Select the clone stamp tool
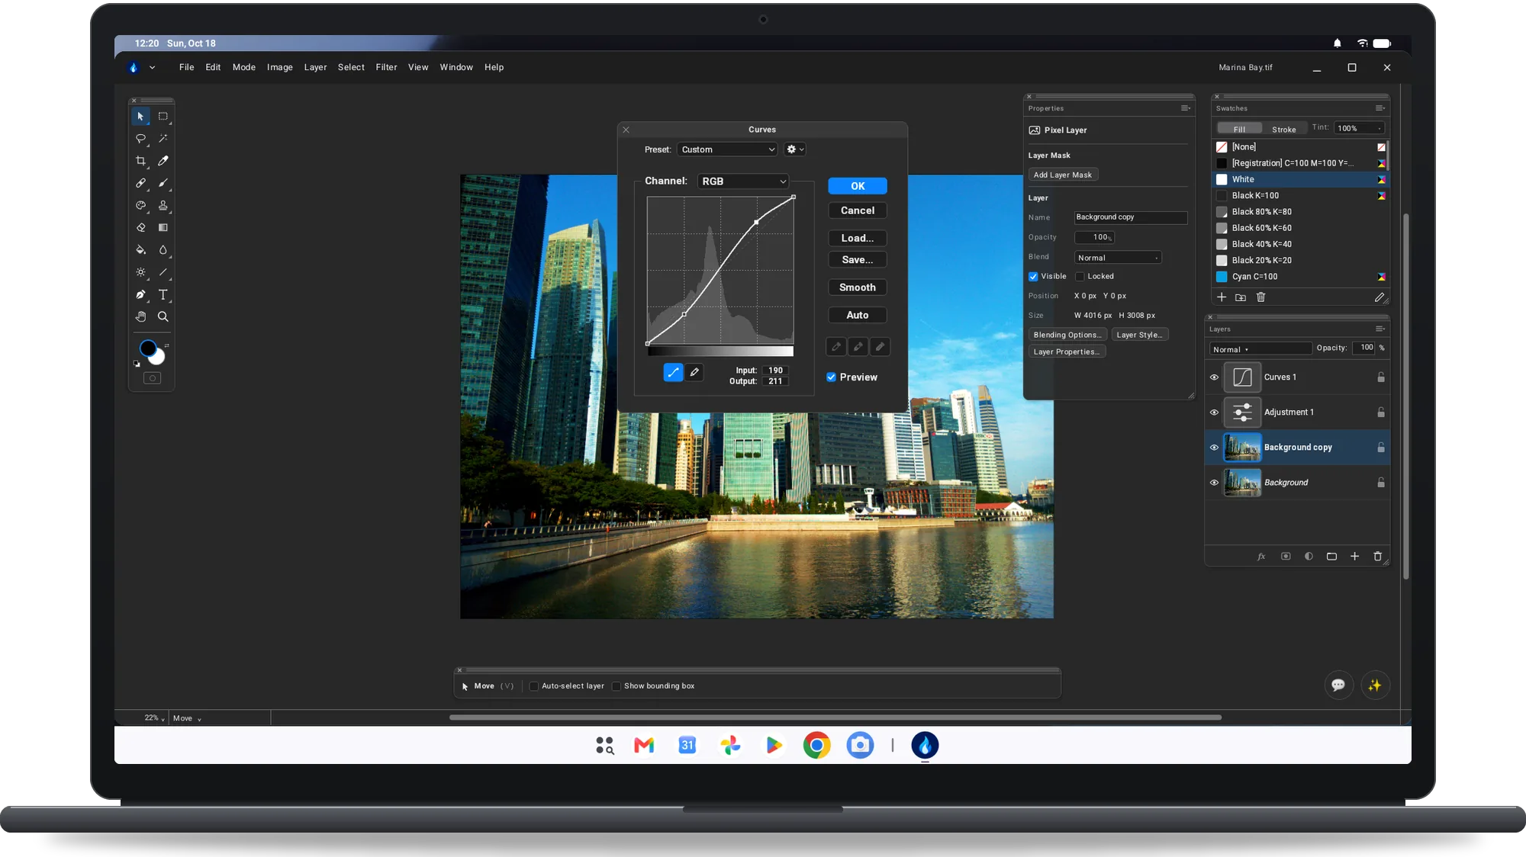This screenshot has height=857, width=1526. pos(163,205)
